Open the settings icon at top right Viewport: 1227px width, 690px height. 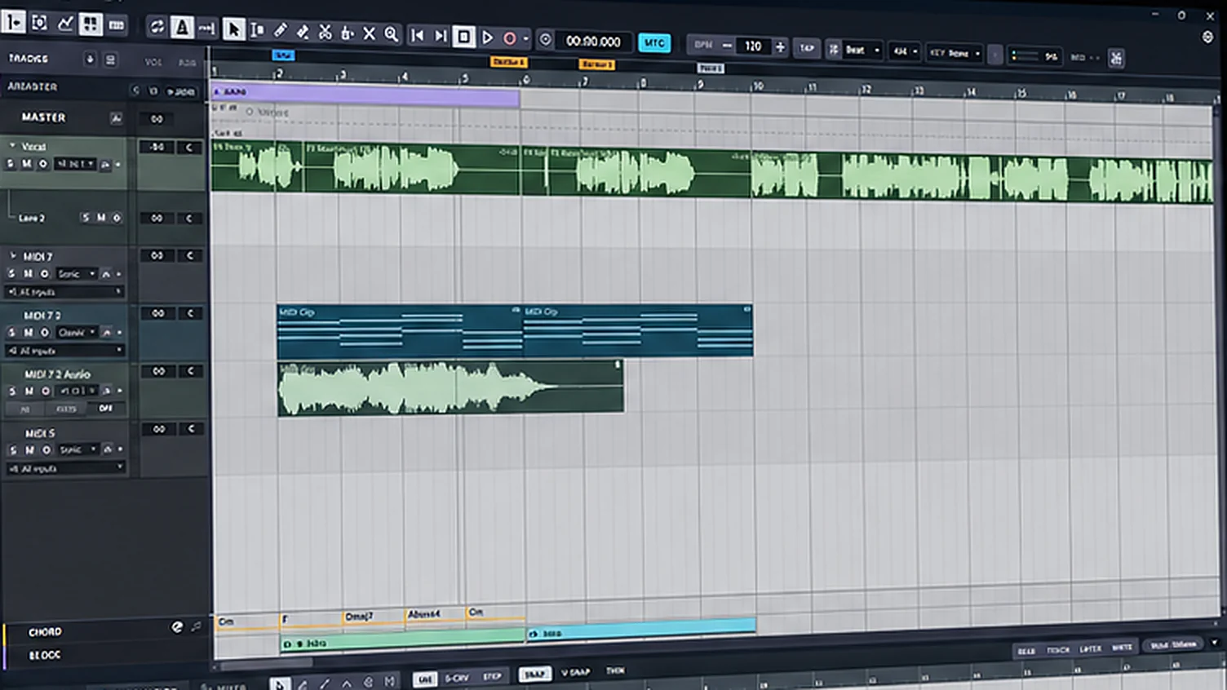tap(1207, 38)
